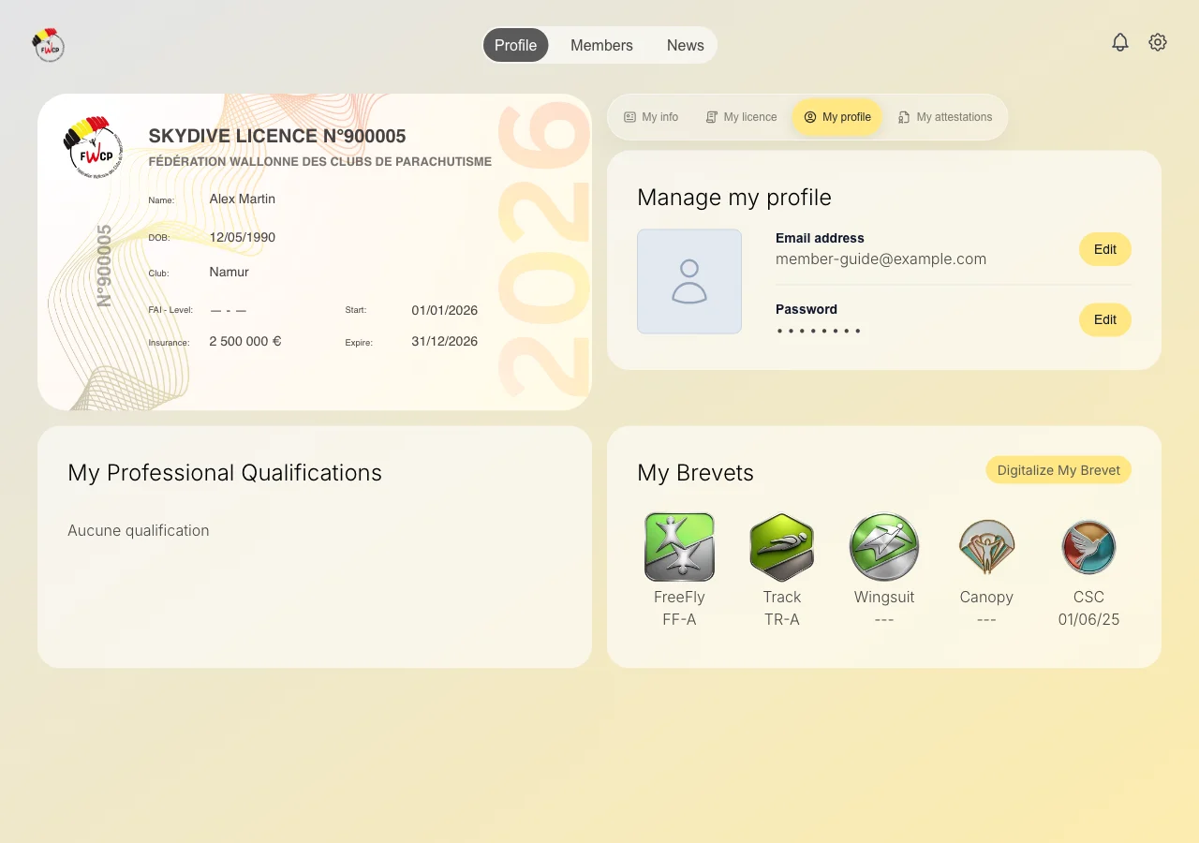Viewport: 1199px width, 843px height.
Task: Click the licence title SKYDIVE LICENCE N°900005
Action: (x=277, y=137)
